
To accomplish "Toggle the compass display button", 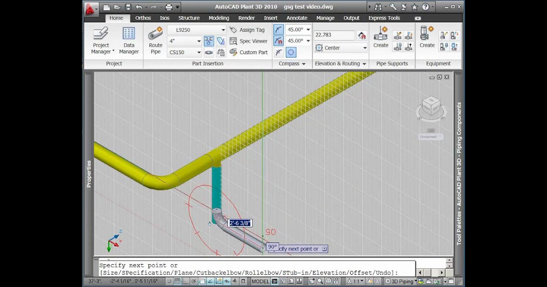I will click(279, 30).
